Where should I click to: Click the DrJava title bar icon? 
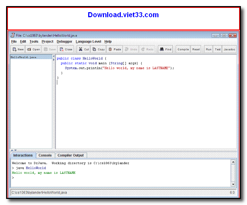tap(13, 35)
